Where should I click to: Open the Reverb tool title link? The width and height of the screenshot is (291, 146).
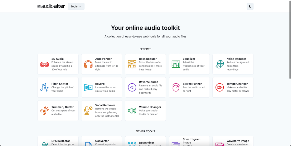(100, 84)
